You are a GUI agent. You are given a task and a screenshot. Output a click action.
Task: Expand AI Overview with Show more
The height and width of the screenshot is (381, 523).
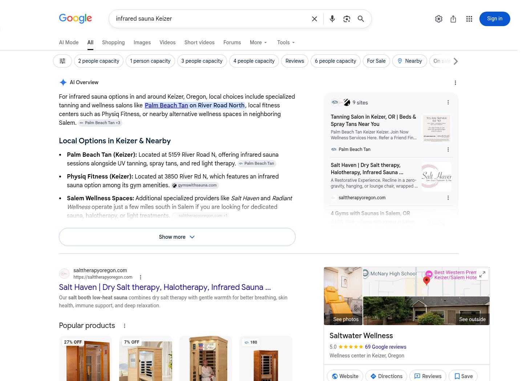click(x=177, y=237)
